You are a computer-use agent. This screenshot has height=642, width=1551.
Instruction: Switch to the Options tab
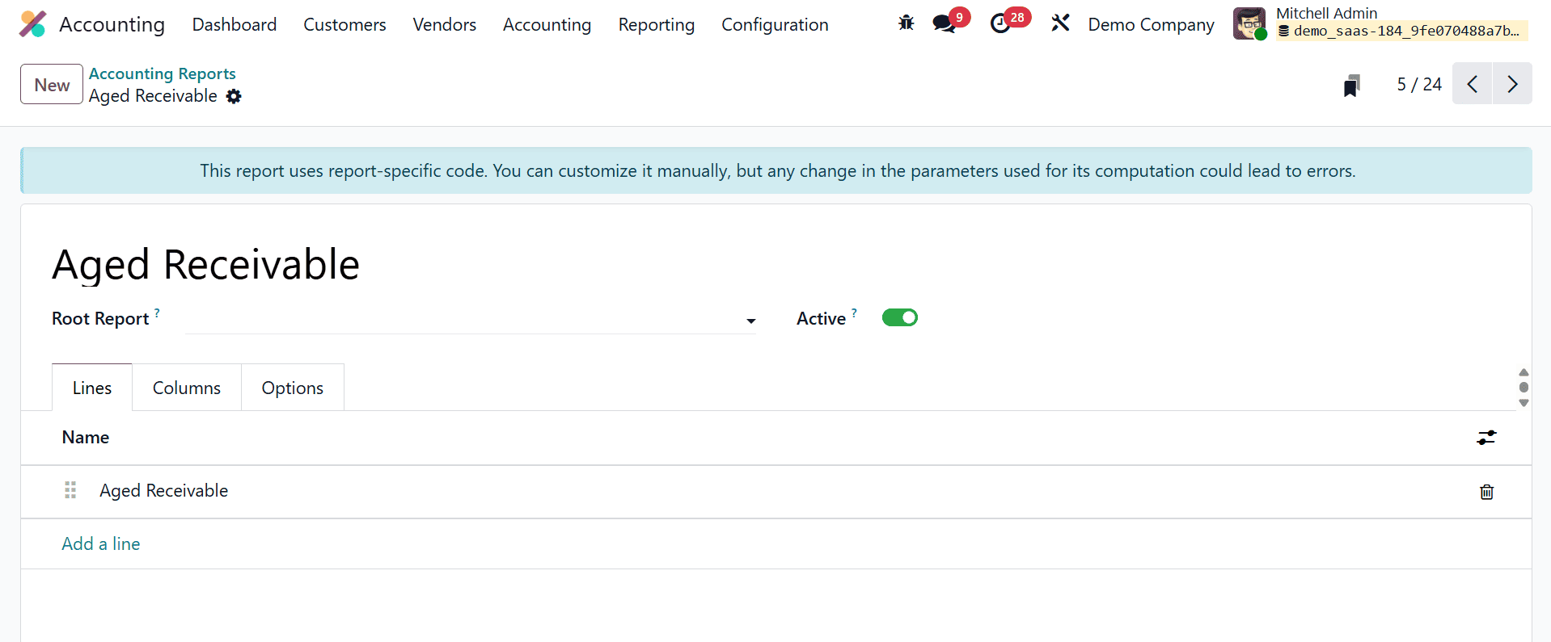[292, 388]
